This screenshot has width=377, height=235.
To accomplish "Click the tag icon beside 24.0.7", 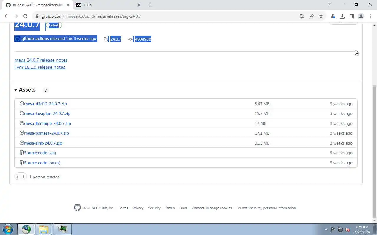I will [106, 39].
